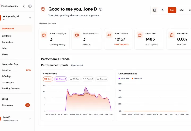Toggle the Opened series visibility

click(x=60, y=79)
